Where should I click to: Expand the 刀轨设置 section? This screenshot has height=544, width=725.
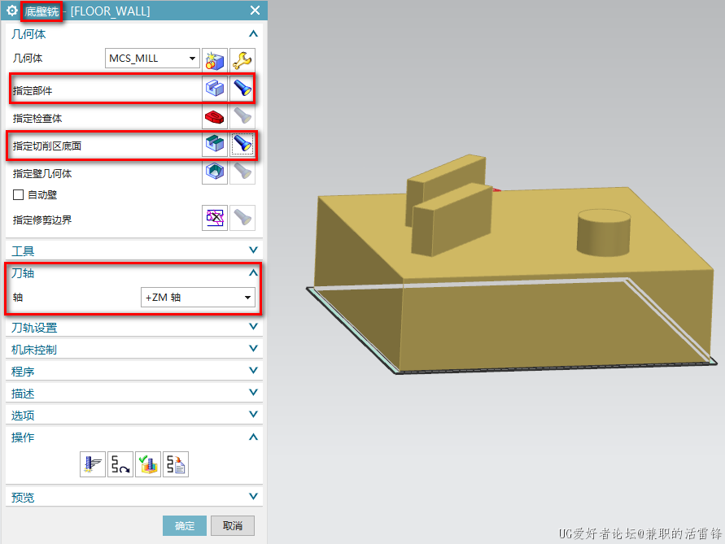point(253,327)
